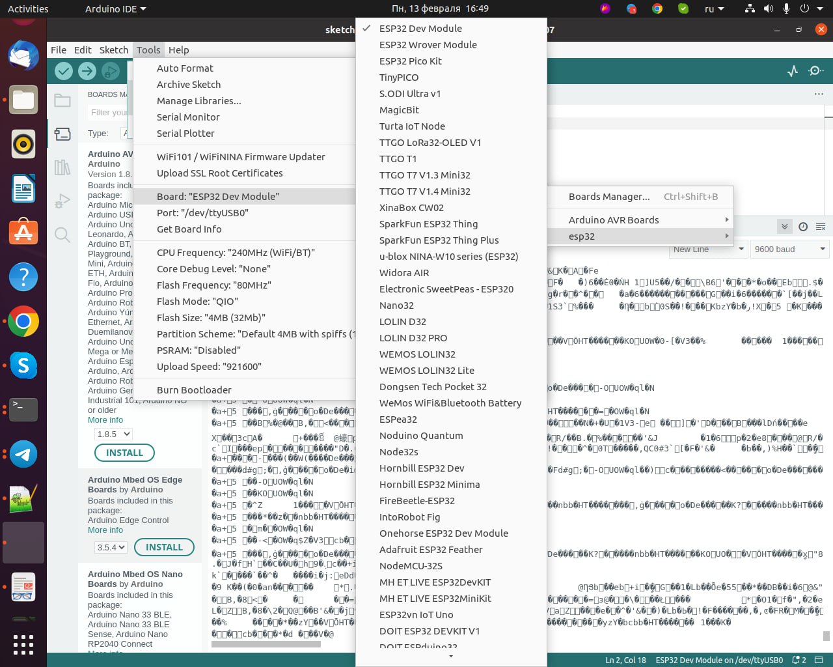
Task: Click the Upload arrow toolbar button
Action: pyautogui.click(x=87, y=71)
